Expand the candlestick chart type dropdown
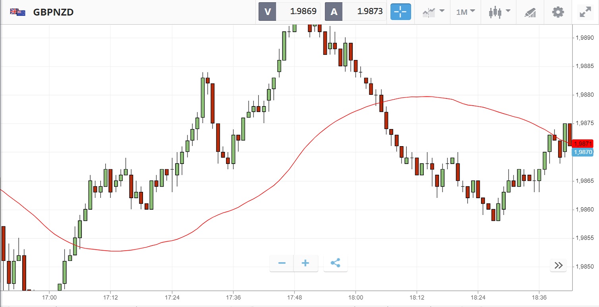Viewport: 599px width, 307px height. (x=499, y=12)
